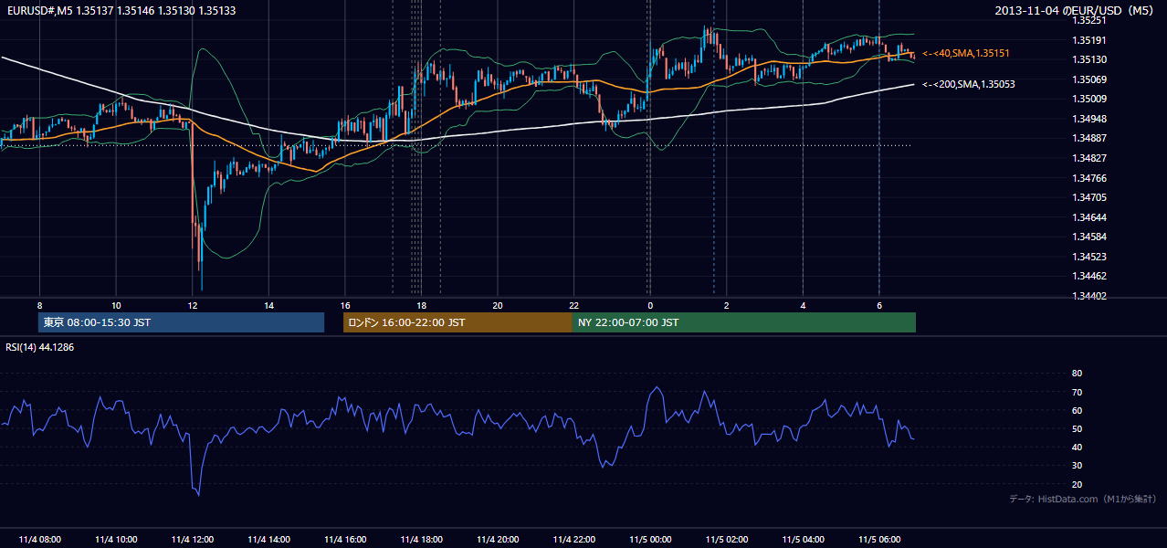Click price axis value 1.35069
The height and width of the screenshot is (548, 1167).
coord(1089,79)
